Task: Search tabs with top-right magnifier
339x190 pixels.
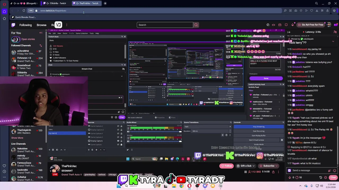Action: click(316, 3)
